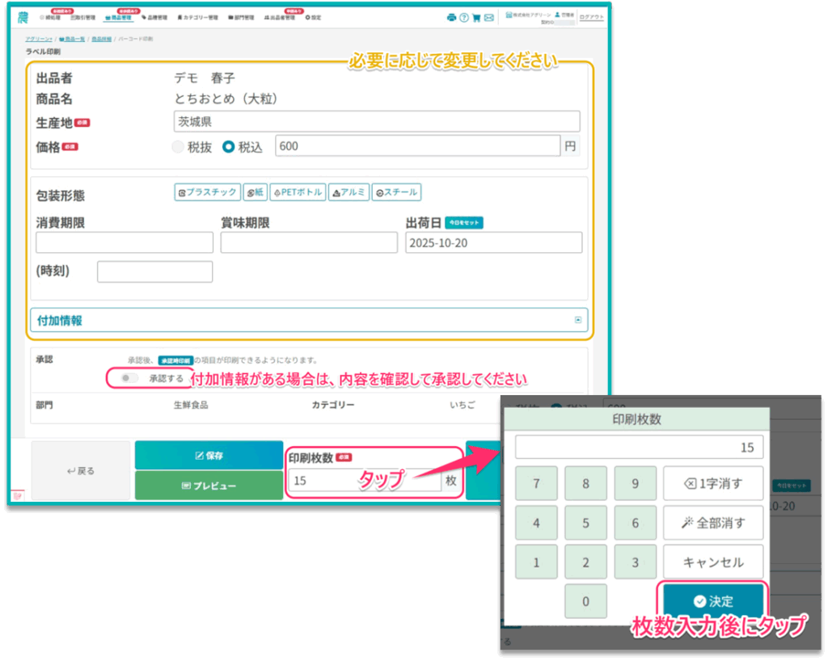Select the 税抜 radio button
The height and width of the screenshot is (661, 828).
(x=178, y=147)
